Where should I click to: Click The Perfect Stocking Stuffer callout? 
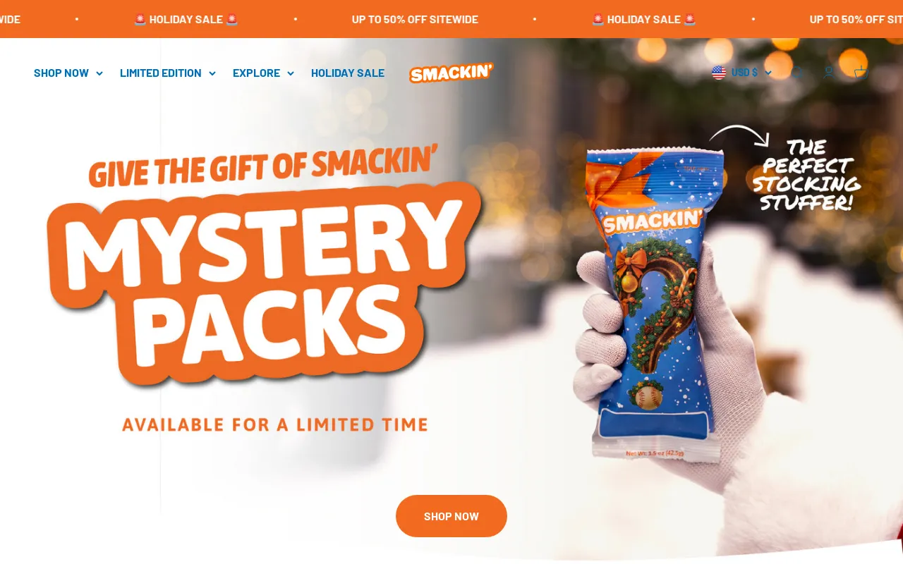(x=806, y=175)
